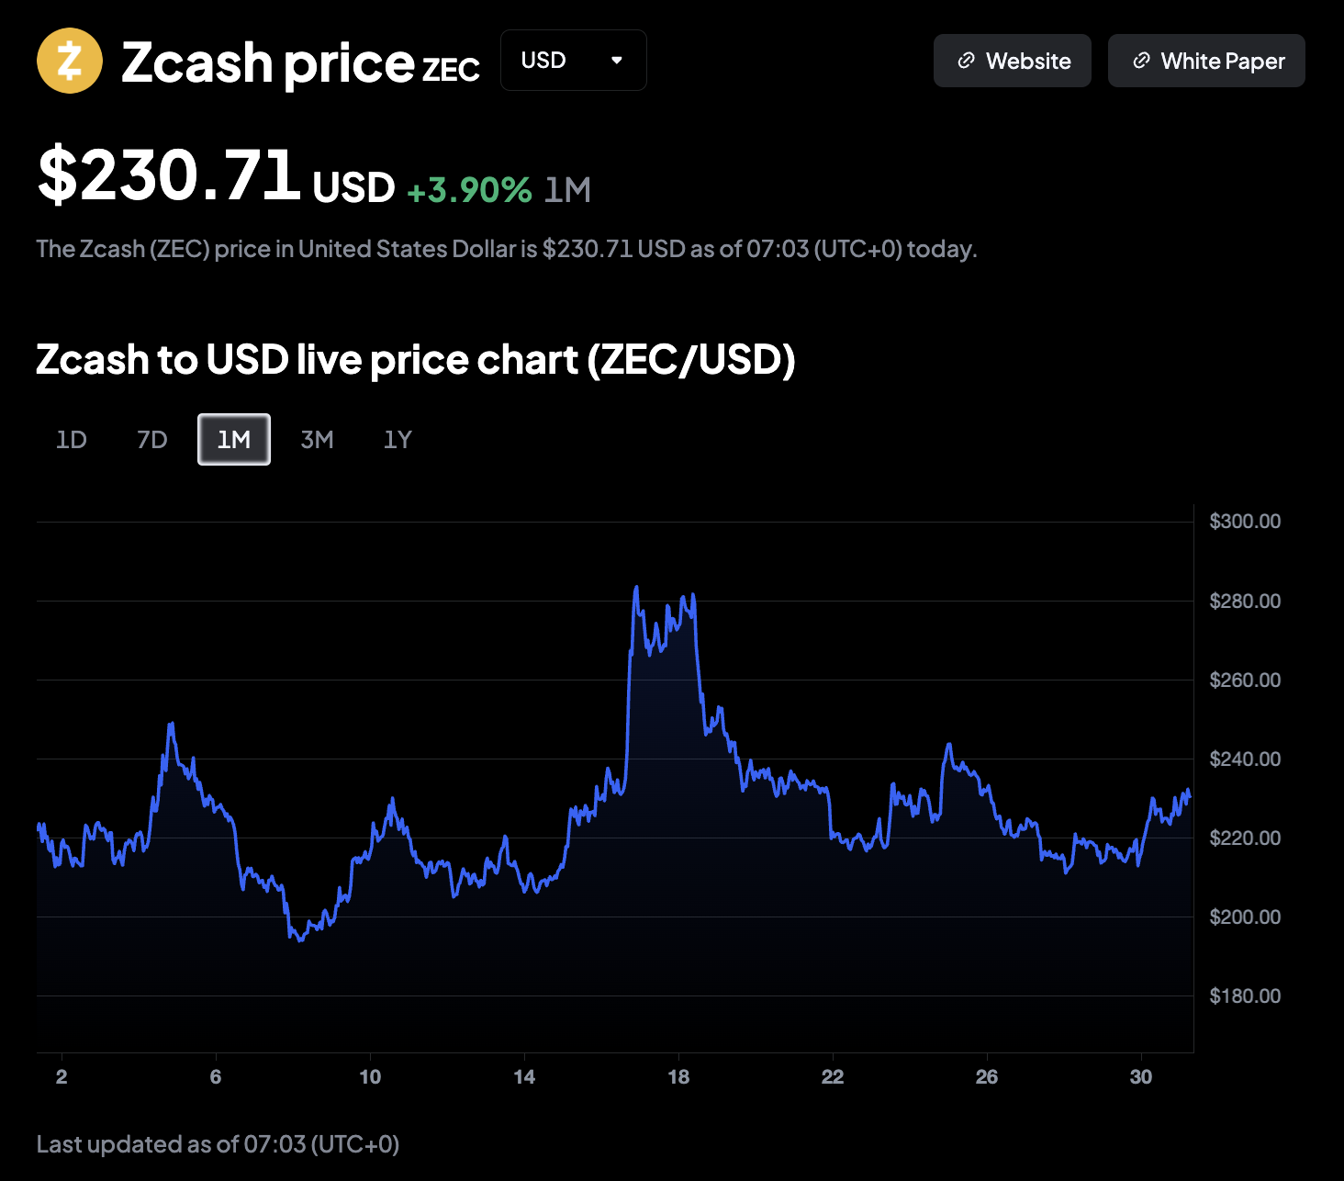
Task: Click the 30 date label on x-axis
Action: (1141, 1076)
